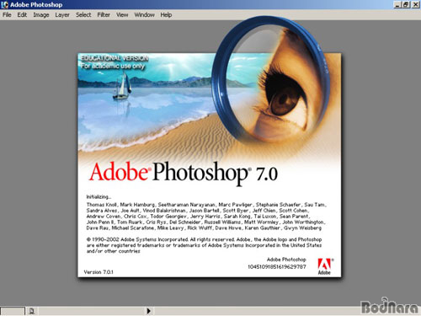Viewport: 421px width, 316px height.
Task: Open the Window menu
Action: point(144,15)
